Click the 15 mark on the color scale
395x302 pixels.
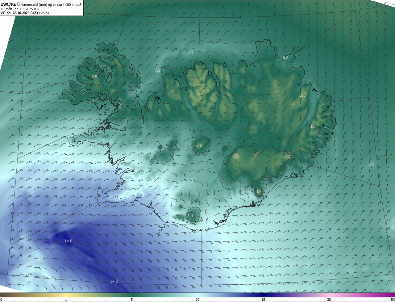point(263,300)
